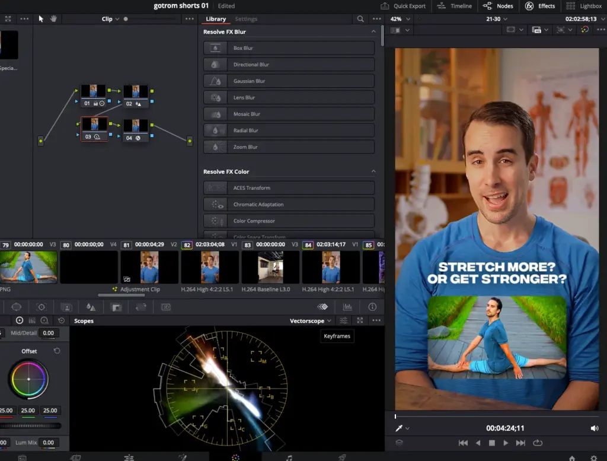Viewport: 607px width, 461px height.
Task: Open the 42% viewer zoom dropdown
Action: point(400,18)
